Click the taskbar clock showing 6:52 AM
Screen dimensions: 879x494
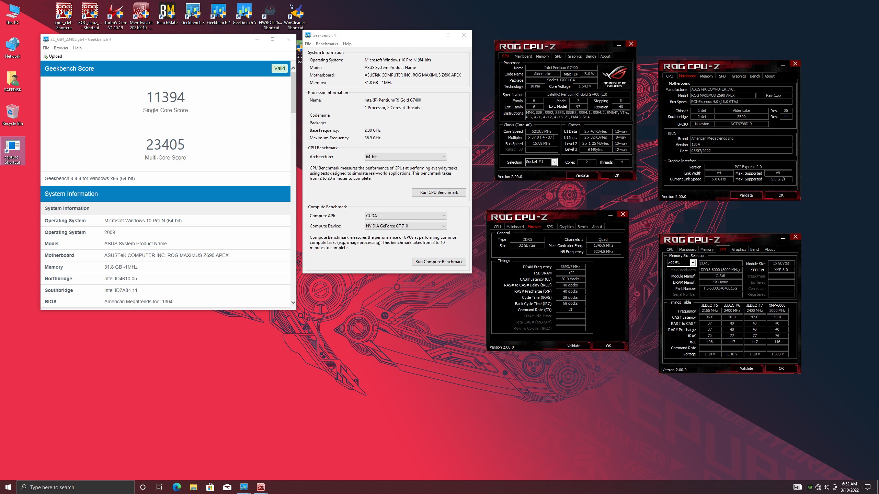tap(849, 487)
